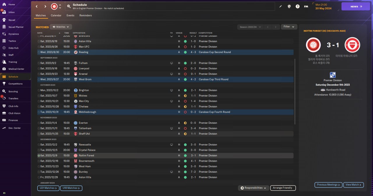Select the Man City match row marker
This screenshot has width=373, height=196.
39,101
